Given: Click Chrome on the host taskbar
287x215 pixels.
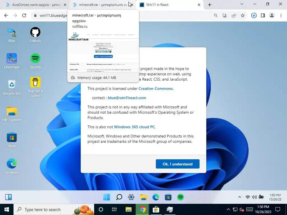Looking at the screenshot, I should pos(142,209).
